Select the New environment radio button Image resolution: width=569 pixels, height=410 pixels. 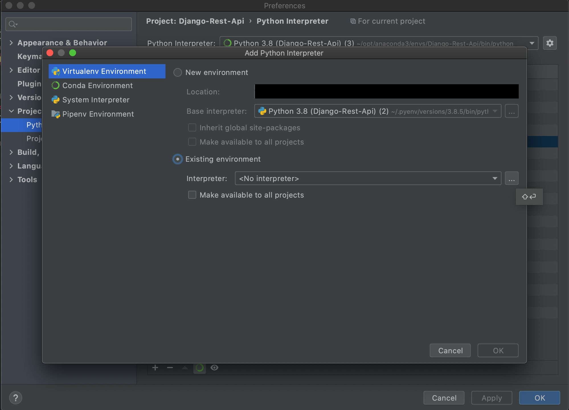(x=177, y=72)
